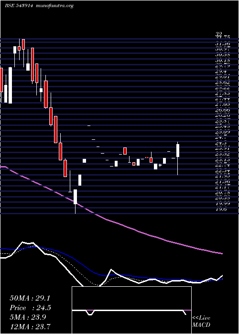This screenshot has height=334, width=239.
Task: Click the 'Price : 24.5' readout
Action: pos(30,308)
